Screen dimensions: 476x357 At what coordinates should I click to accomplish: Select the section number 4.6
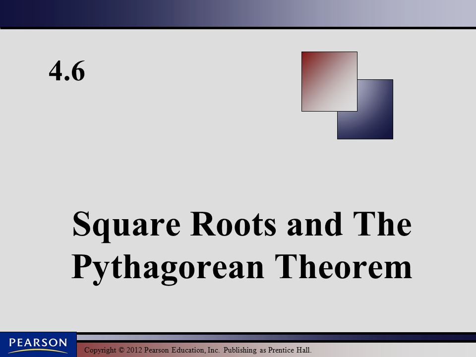point(67,71)
